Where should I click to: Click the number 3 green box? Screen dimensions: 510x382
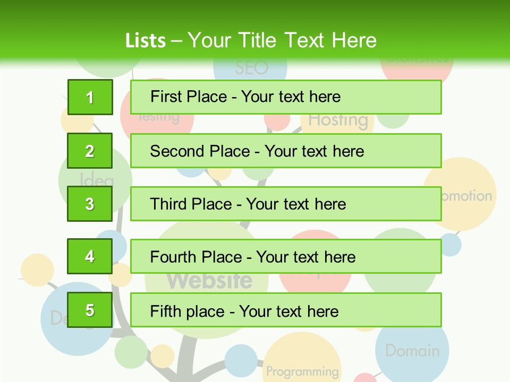pyautogui.click(x=90, y=204)
